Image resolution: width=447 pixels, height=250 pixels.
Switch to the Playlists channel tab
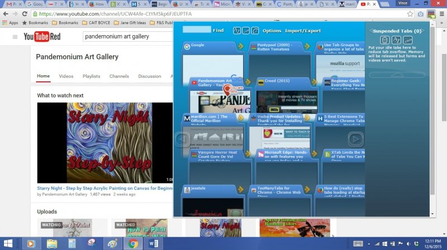pyautogui.click(x=91, y=76)
